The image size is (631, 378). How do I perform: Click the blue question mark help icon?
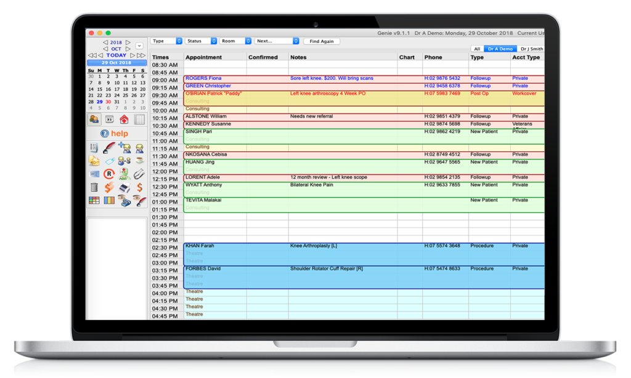pos(105,134)
